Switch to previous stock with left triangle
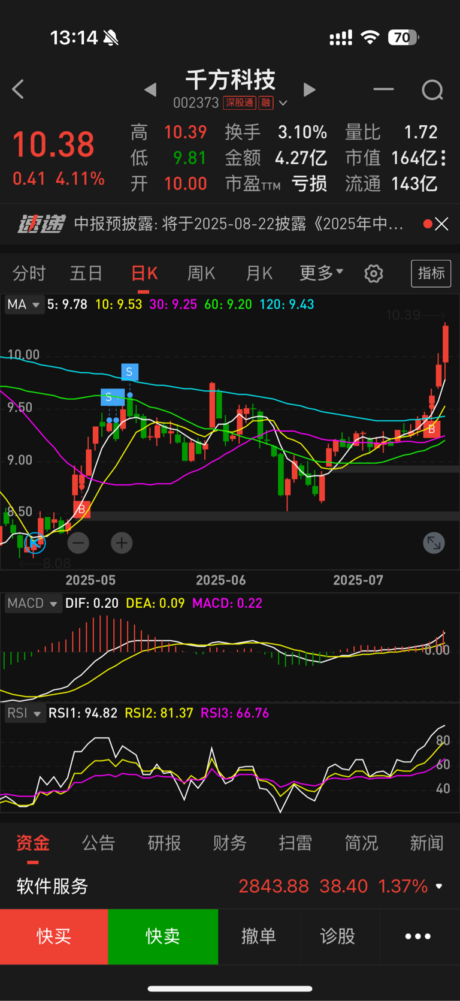The width and height of the screenshot is (460, 1001). (x=150, y=90)
